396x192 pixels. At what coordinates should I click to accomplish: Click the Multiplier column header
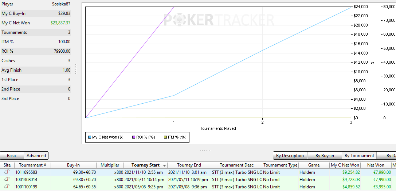(110, 165)
